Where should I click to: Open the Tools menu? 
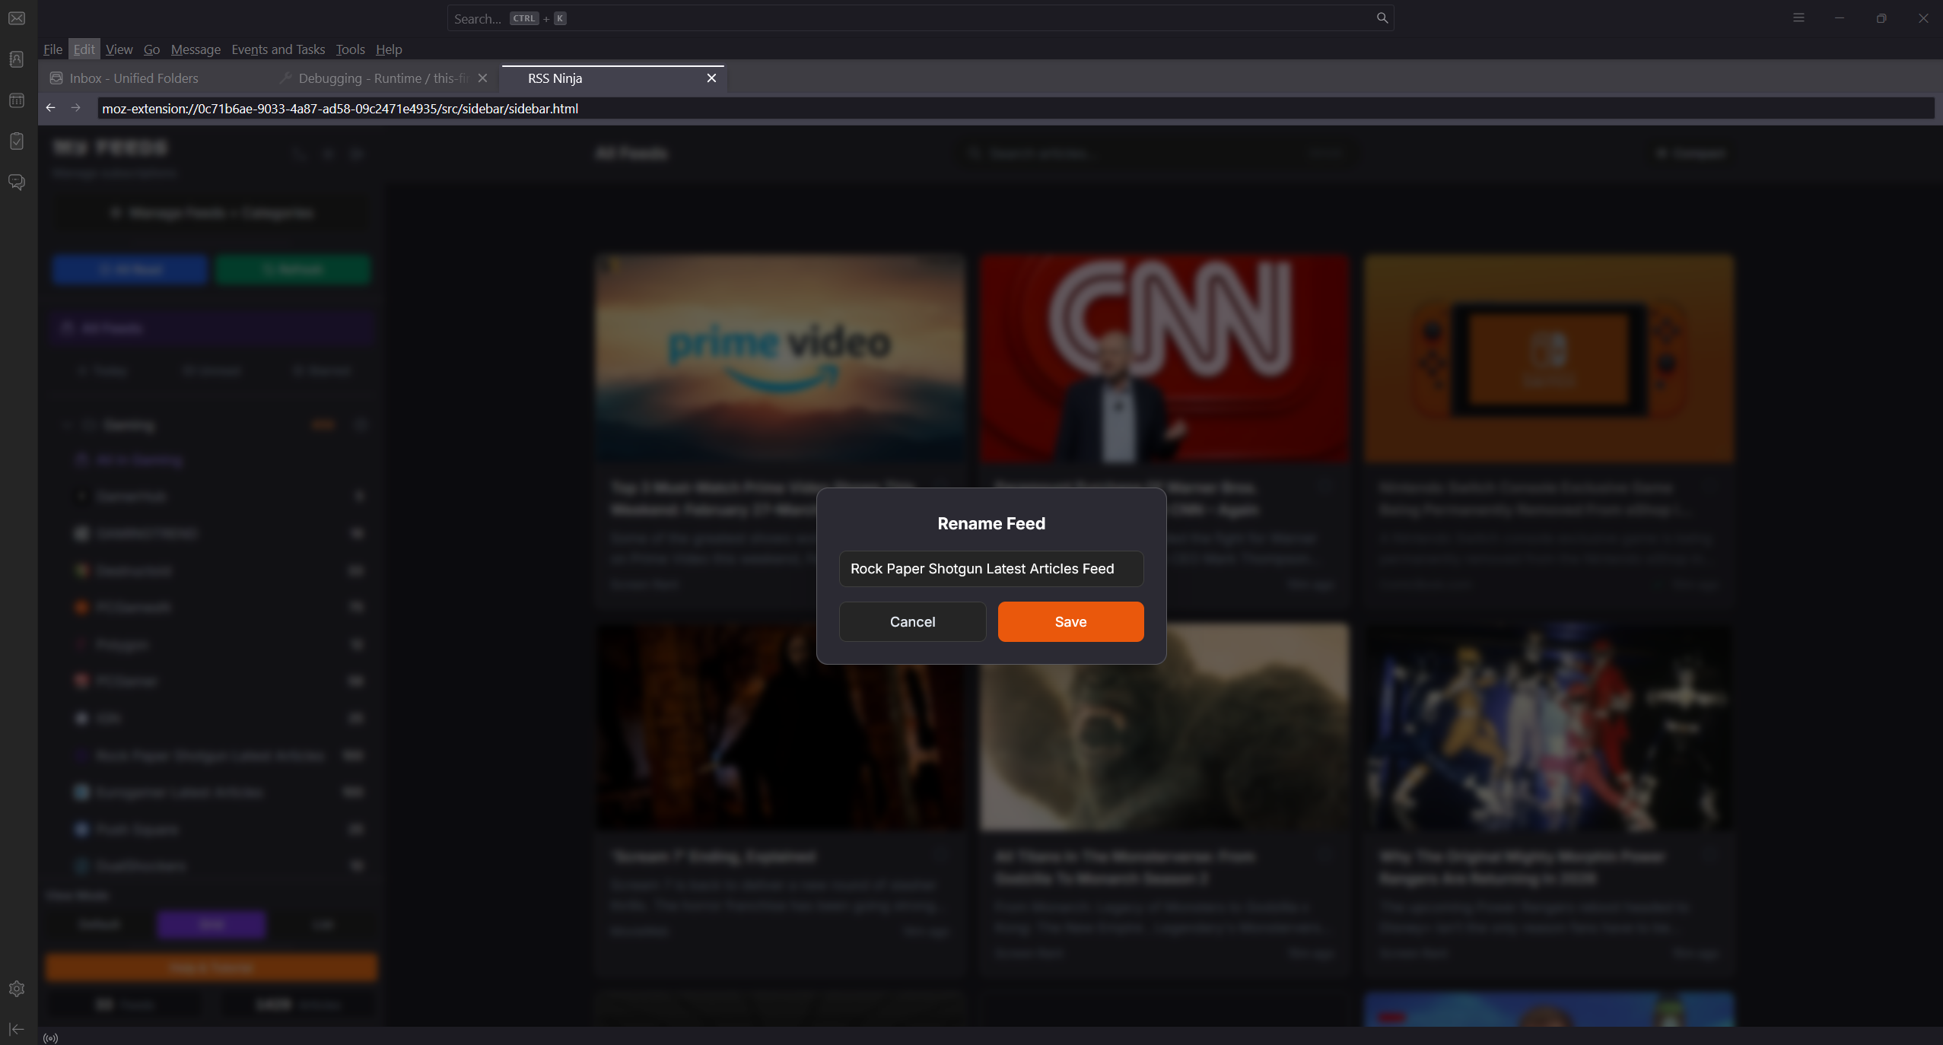pos(350,49)
